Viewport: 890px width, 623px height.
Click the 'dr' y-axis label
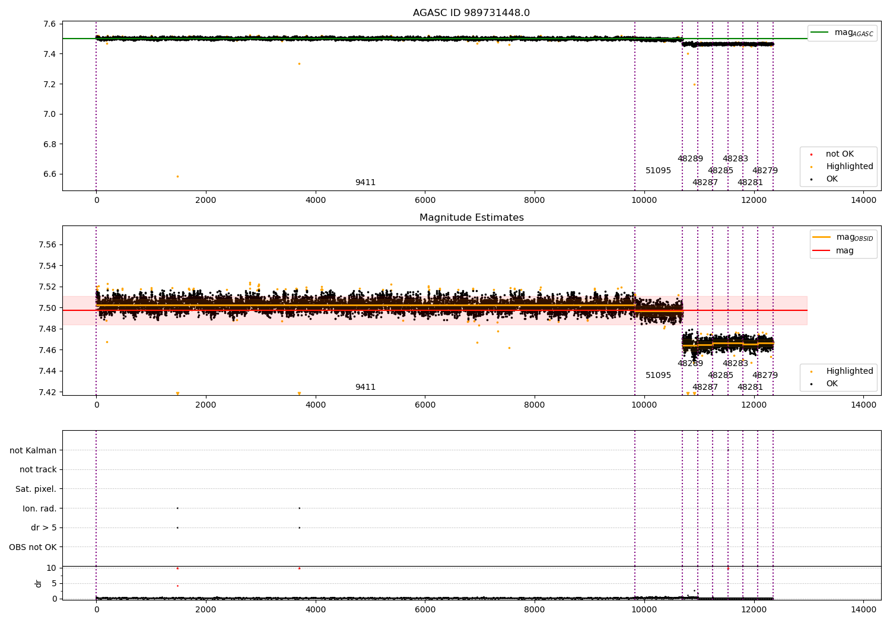pos(39,583)
